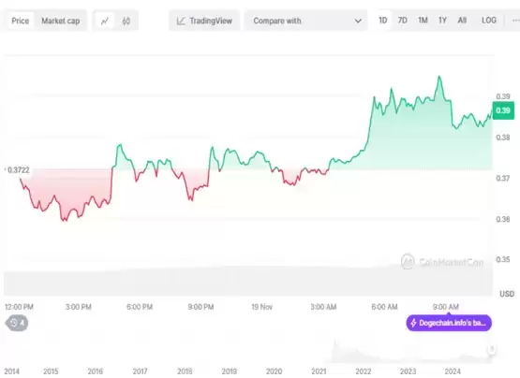Click the lightning bolt on Dogechain badge
Image resolution: width=520 pixels, height=378 pixels.
click(x=413, y=323)
